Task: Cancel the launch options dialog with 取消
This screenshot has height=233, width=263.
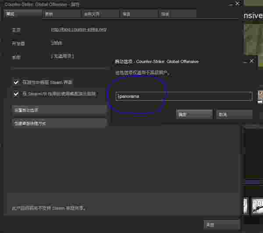Action: click(235, 114)
